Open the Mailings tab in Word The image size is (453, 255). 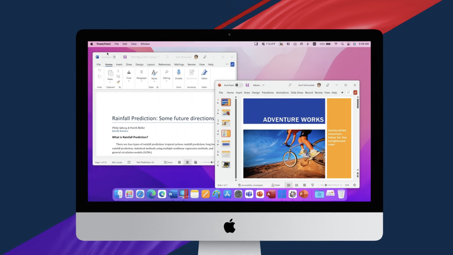coord(179,65)
